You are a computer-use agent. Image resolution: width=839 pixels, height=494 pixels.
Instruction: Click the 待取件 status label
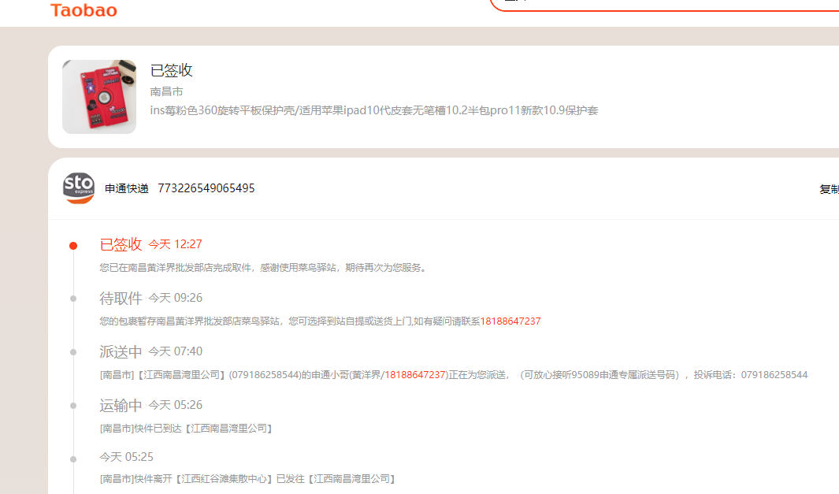click(x=121, y=298)
